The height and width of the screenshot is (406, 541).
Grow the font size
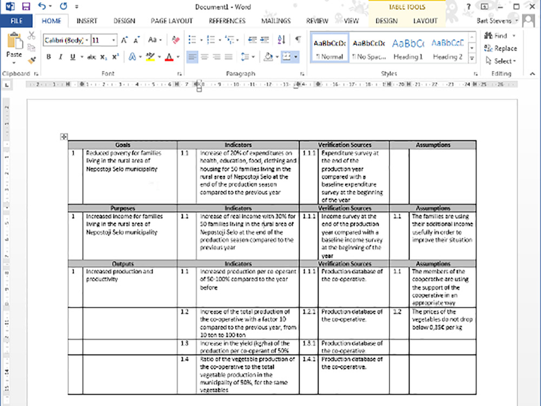pyautogui.click(x=124, y=40)
